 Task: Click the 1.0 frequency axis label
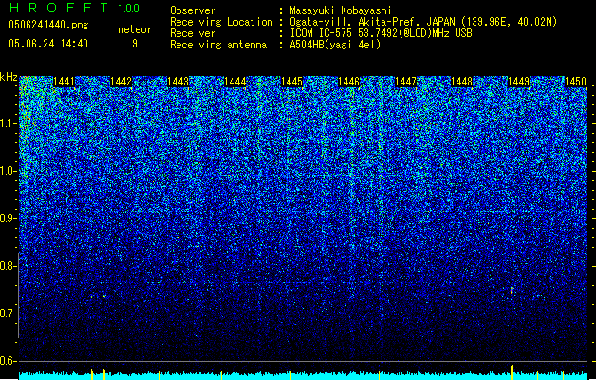pos(9,171)
